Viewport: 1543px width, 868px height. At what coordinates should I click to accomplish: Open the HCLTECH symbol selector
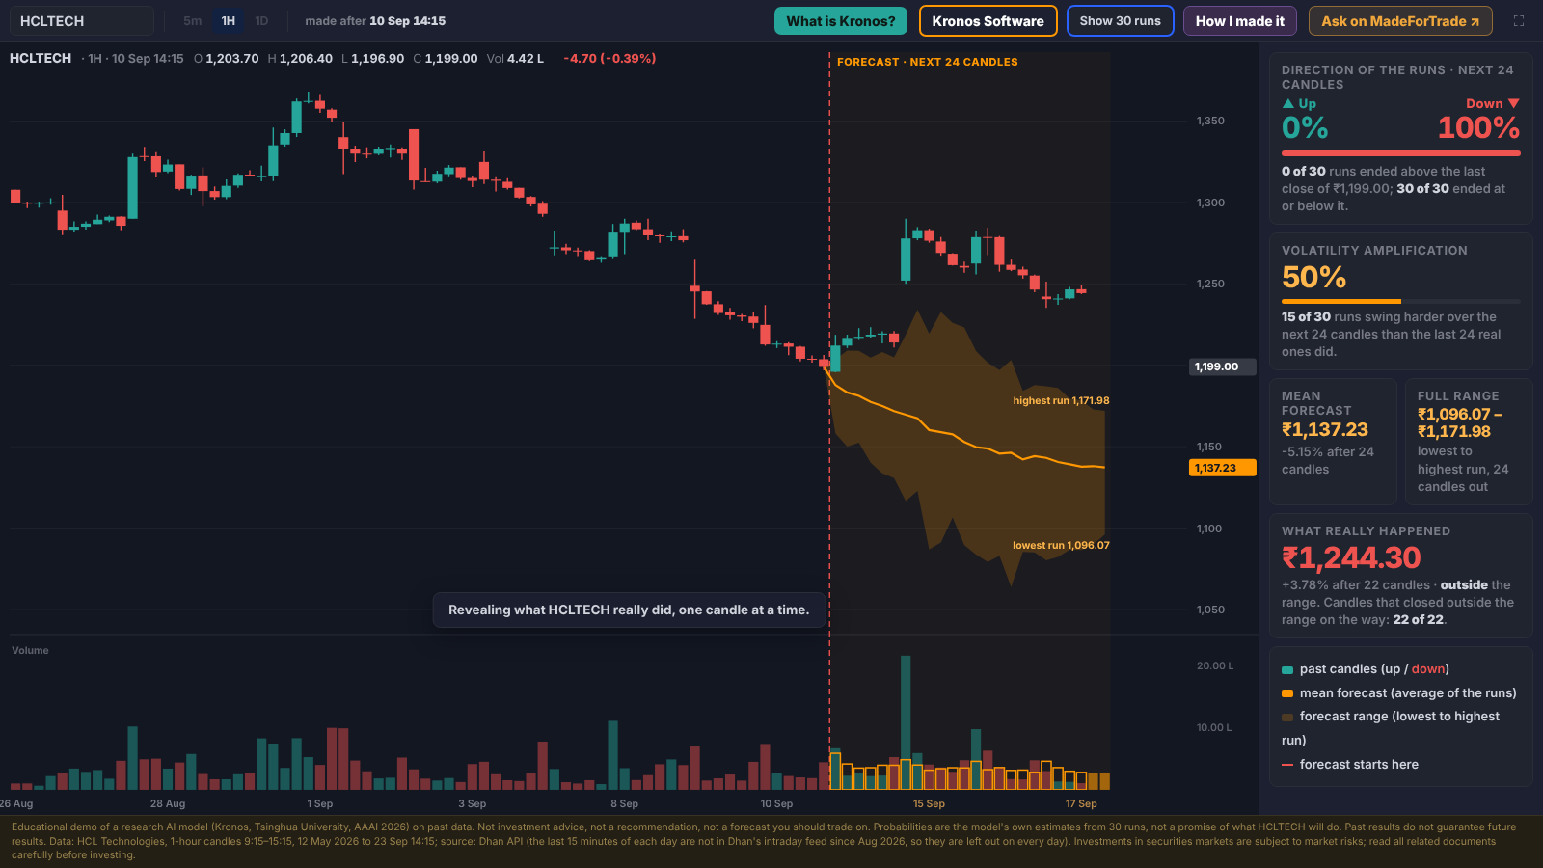click(x=82, y=21)
